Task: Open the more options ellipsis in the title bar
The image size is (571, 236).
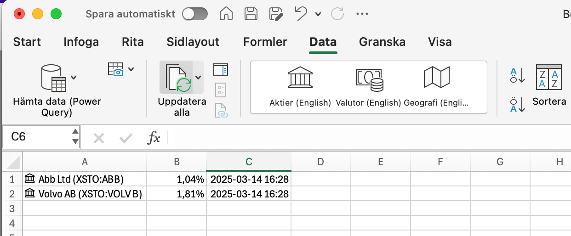Action: tap(362, 14)
